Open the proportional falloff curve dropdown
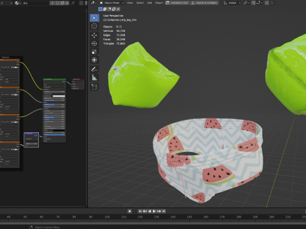Viewport: 306px width, 229px height. pyautogui.click(x=273, y=3)
